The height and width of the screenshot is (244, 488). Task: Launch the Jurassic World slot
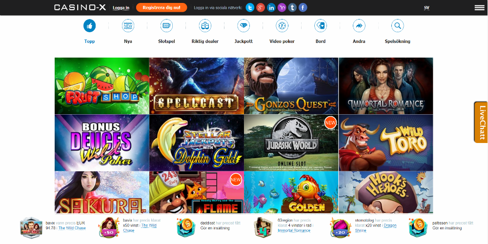click(x=291, y=143)
